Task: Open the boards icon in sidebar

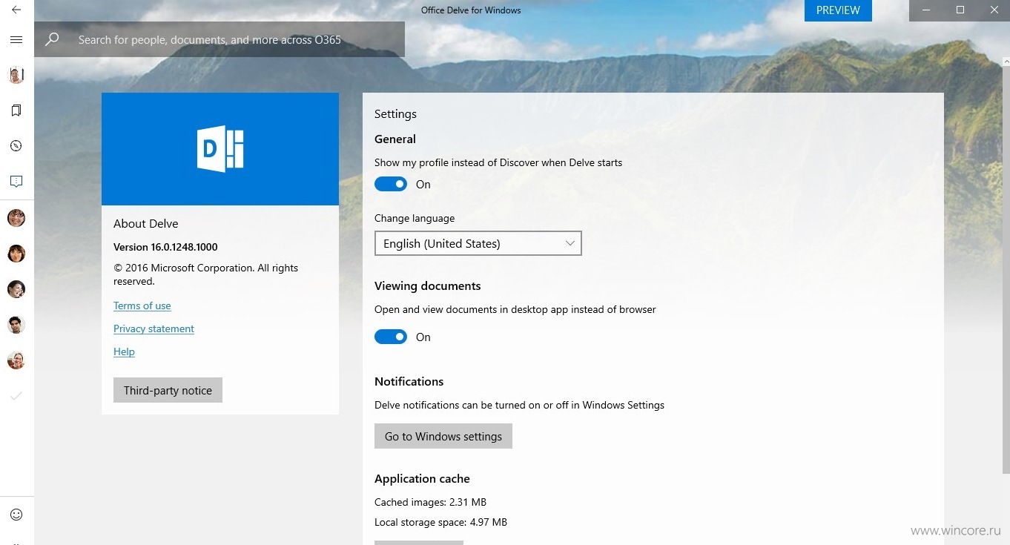Action: click(16, 182)
